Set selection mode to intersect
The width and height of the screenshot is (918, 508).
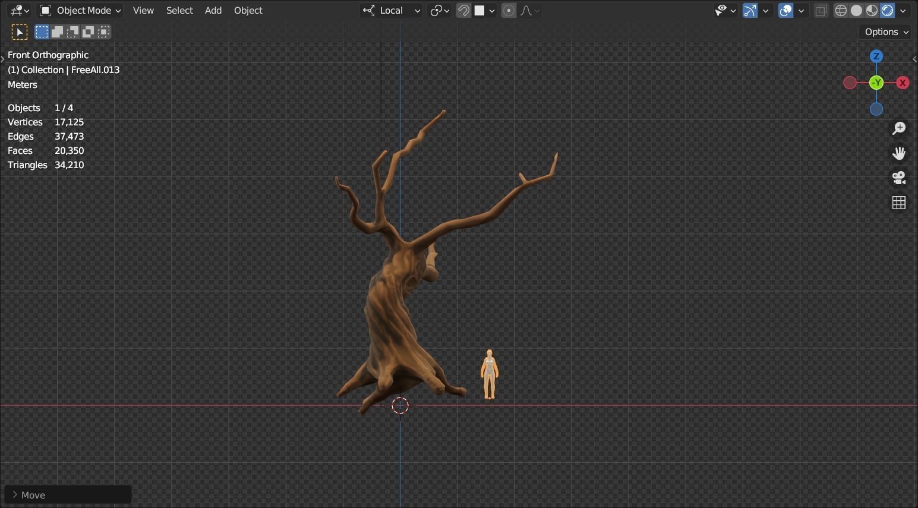pyautogui.click(x=103, y=31)
